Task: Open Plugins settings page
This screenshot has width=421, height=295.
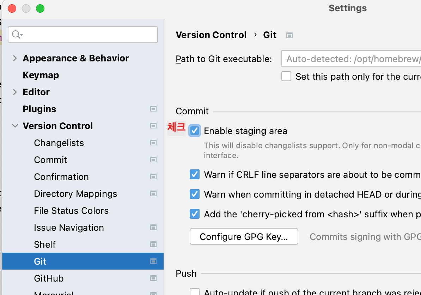Action: (x=39, y=109)
